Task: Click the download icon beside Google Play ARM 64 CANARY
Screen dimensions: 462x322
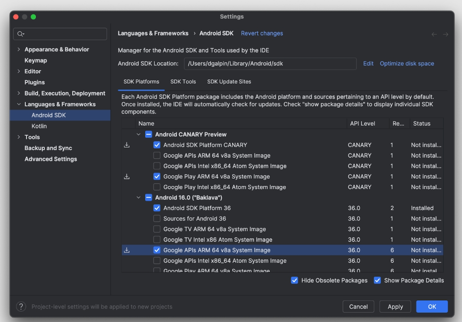Action: click(x=127, y=176)
